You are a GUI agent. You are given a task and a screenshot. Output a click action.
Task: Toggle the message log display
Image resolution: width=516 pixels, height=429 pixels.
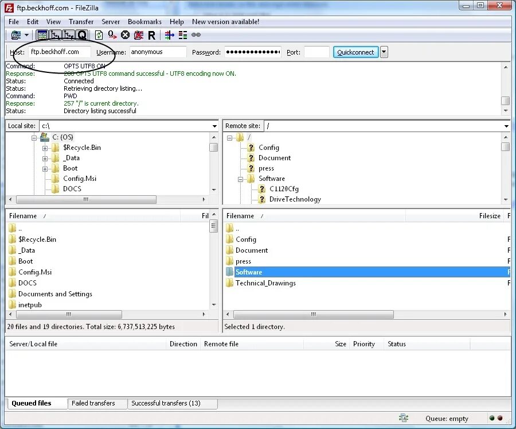click(x=42, y=35)
